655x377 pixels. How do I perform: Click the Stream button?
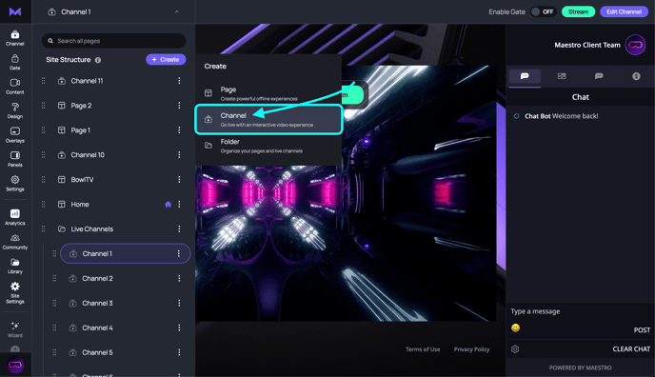click(578, 11)
